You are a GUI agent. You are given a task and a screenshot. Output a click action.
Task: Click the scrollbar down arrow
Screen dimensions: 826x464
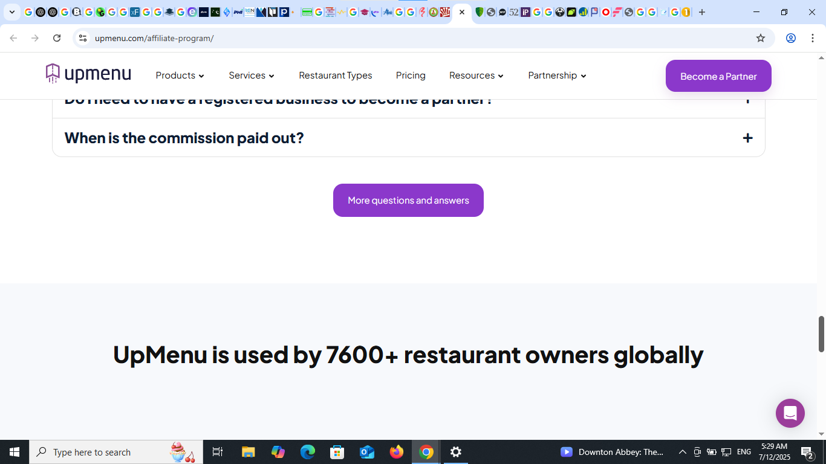[x=821, y=434]
